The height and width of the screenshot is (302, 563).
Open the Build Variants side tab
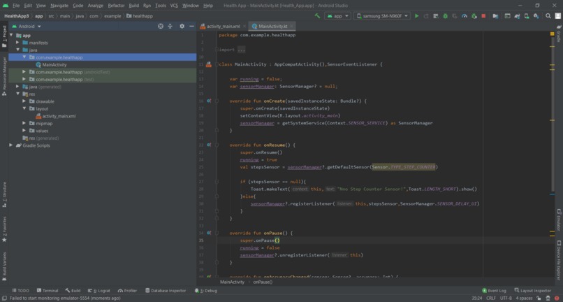(x=4, y=266)
